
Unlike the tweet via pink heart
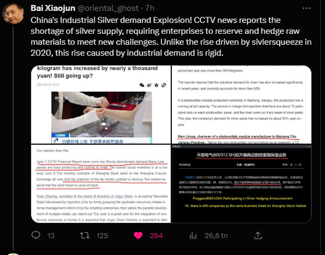tap(138, 235)
